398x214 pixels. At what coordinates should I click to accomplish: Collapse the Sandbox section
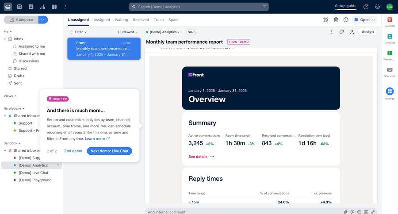pos(12,143)
